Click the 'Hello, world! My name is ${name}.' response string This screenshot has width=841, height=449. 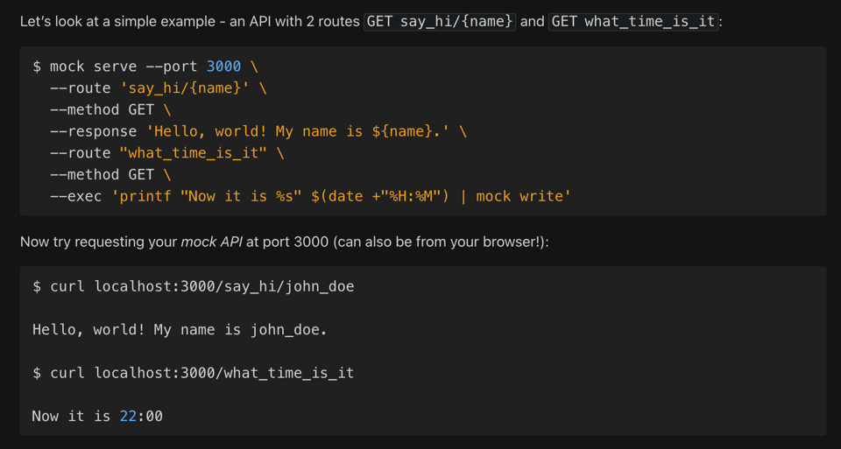pyautogui.click(x=300, y=131)
